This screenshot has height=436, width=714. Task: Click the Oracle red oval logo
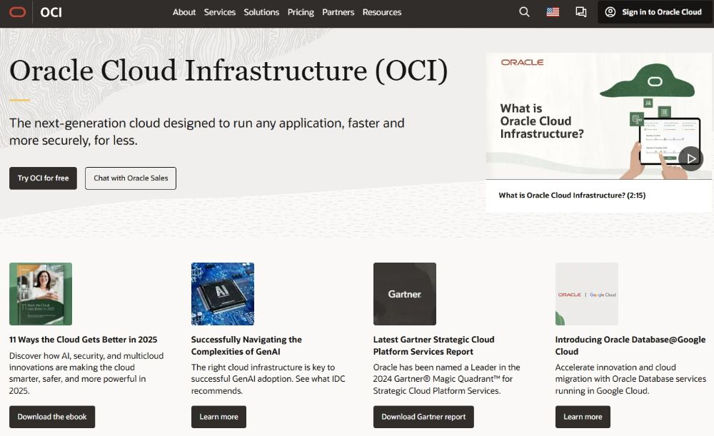[x=17, y=12]
